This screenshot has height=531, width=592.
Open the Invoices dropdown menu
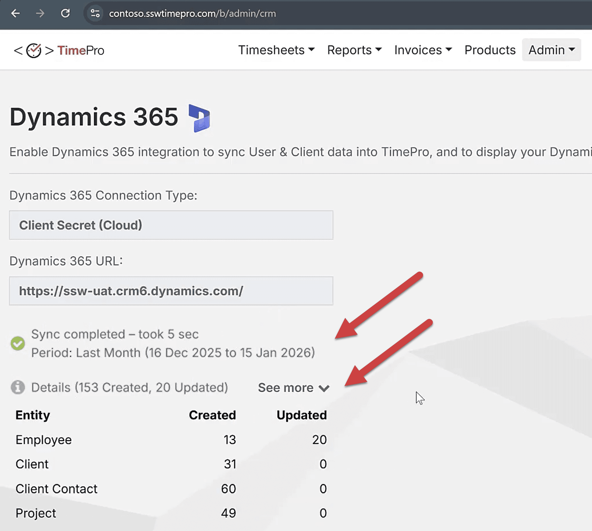(423, 50)
